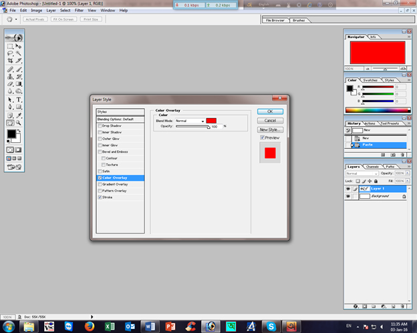Open tool preset picker arrow in options bar
The image size is (417, 333).
(x=16, y=19)
